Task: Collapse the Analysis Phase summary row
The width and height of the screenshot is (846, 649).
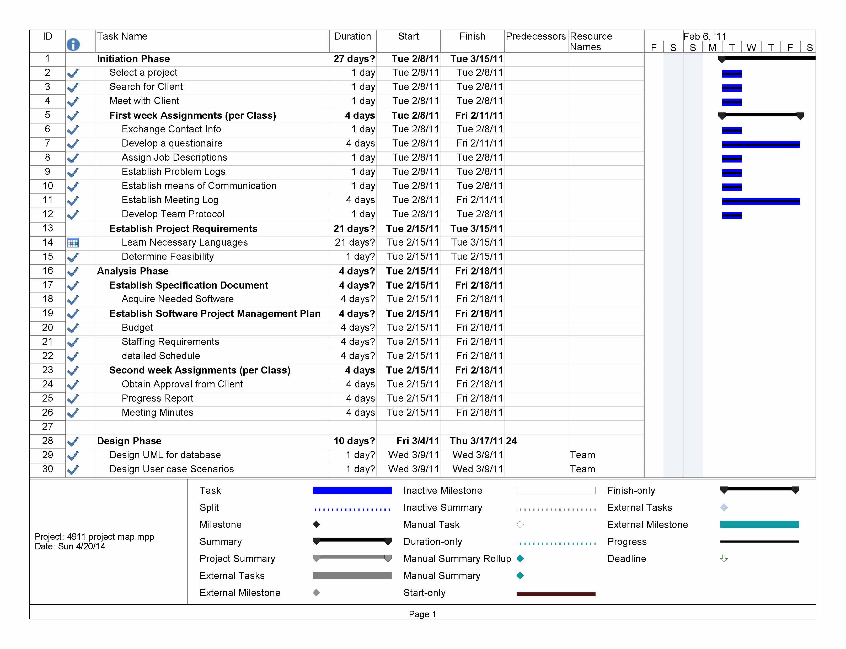Action: click(132, 271)
